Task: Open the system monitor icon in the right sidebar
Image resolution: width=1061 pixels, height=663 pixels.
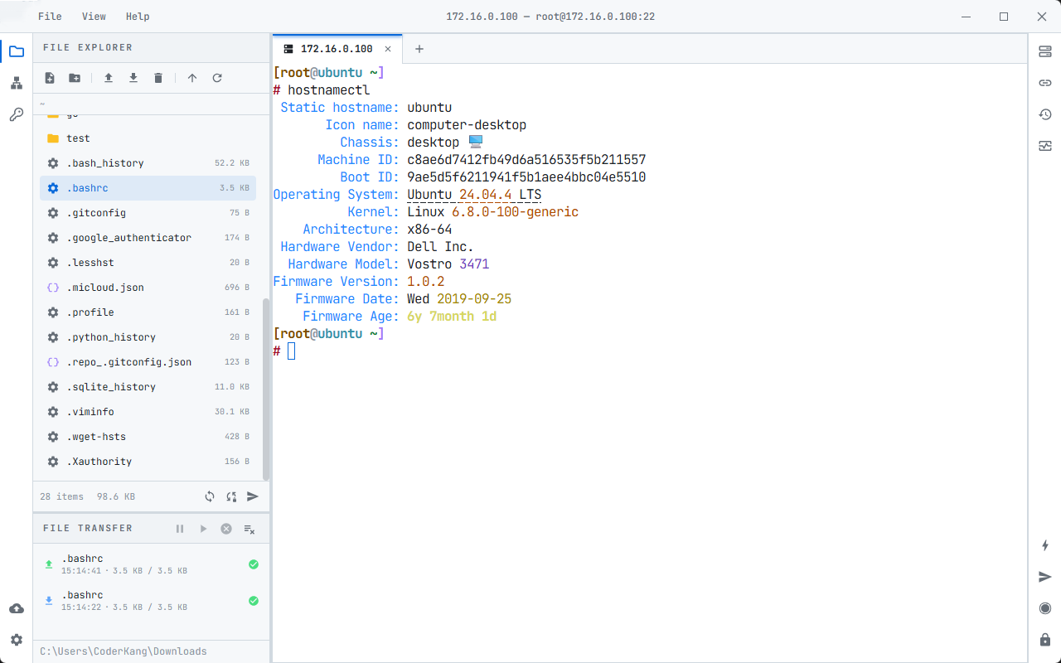Action: tap(1045, 146)
